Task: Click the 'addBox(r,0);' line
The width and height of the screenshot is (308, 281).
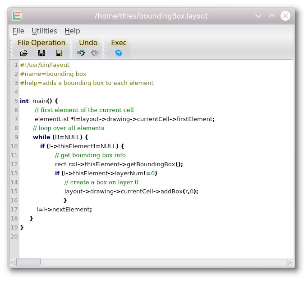Action: pyautogui.click(x=131, y=192)
